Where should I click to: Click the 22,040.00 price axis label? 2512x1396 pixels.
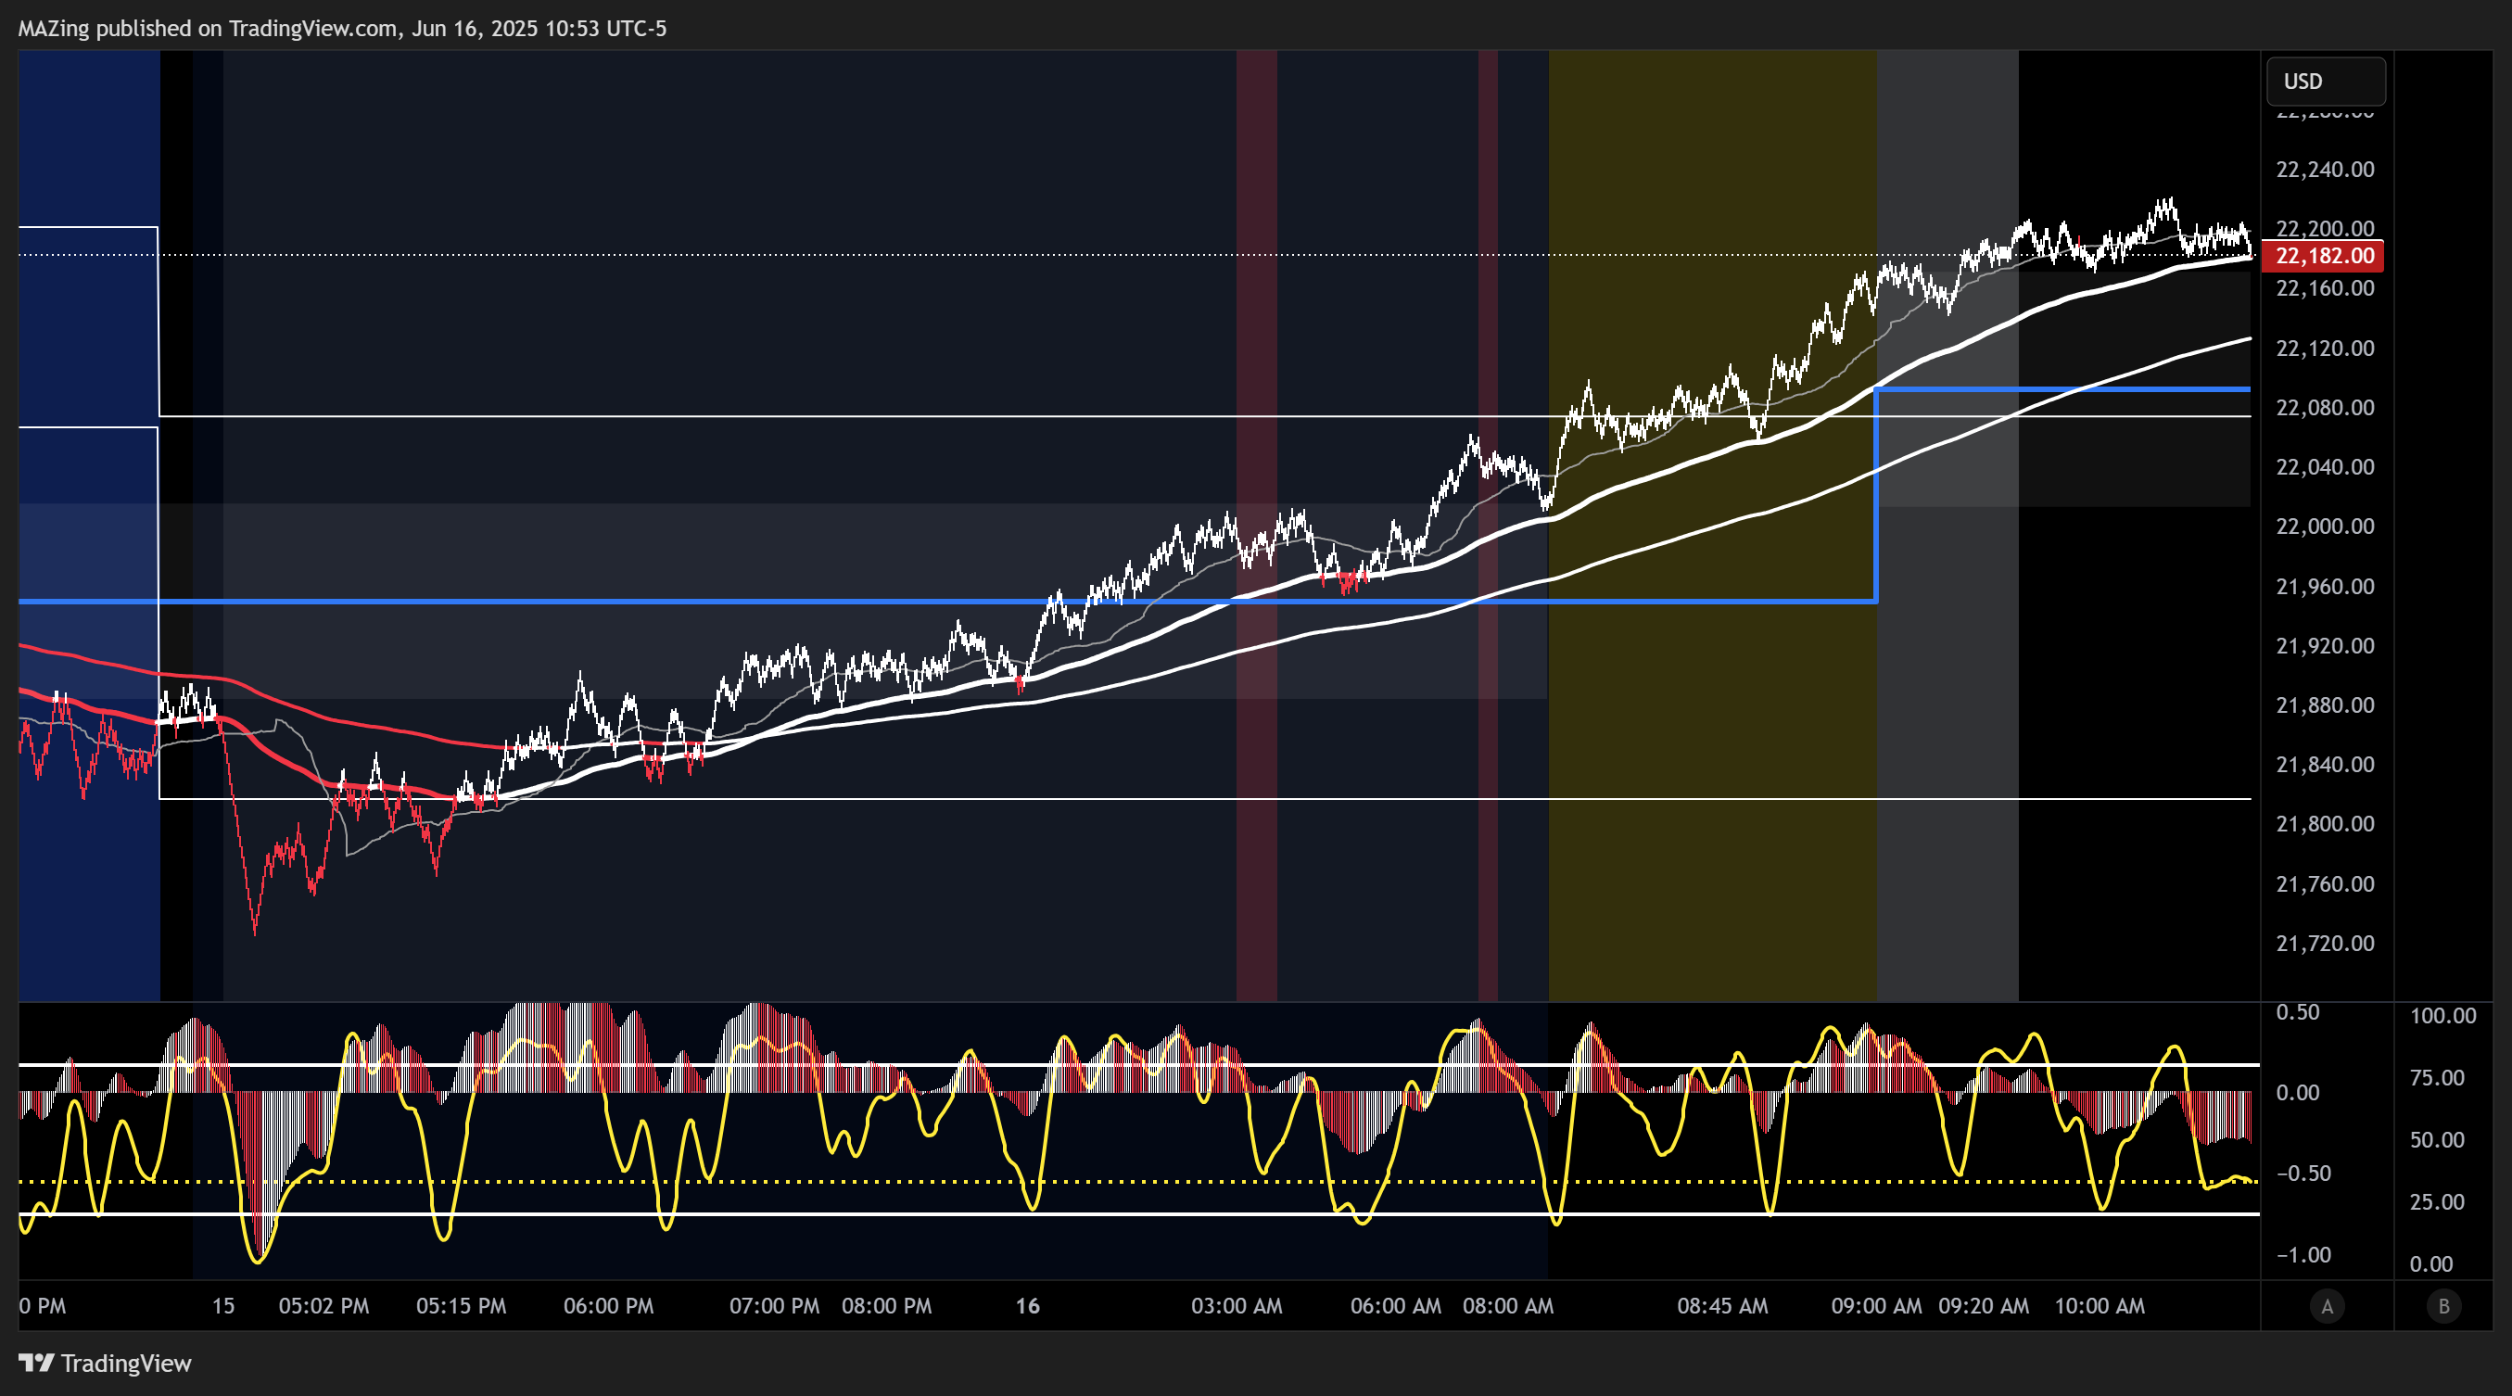[x=2325, y=467]
